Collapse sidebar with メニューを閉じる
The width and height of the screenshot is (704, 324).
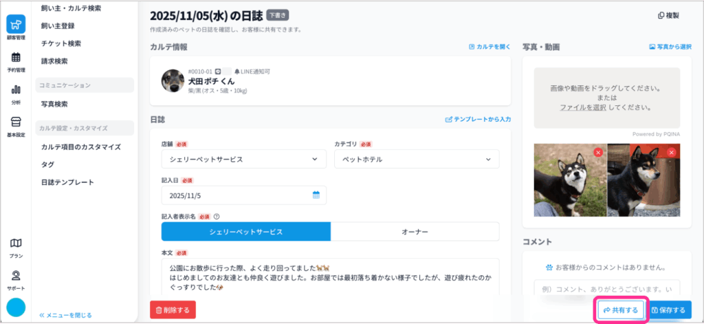point(65,315)
